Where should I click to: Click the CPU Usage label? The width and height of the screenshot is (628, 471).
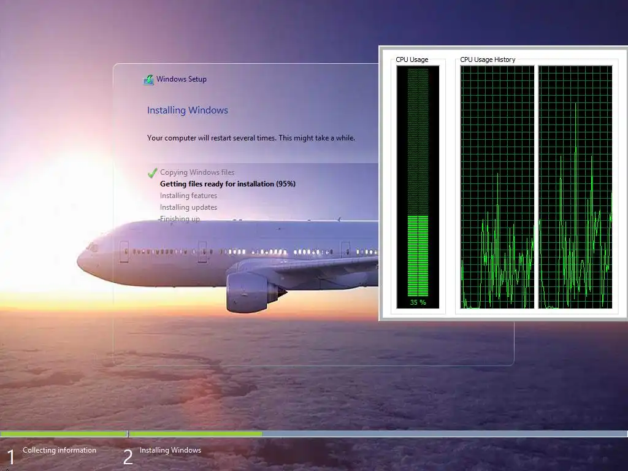tap(412, 59)
